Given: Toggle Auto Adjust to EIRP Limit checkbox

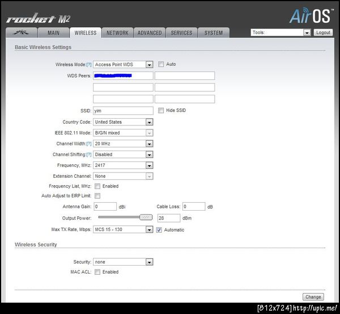Looking at the screenshot, I should click(x=97, y=196).
